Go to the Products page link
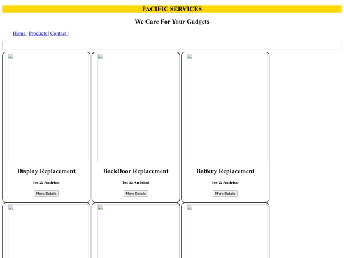The height and width of the screenshot is (258, 344). [x=38, y=34]
